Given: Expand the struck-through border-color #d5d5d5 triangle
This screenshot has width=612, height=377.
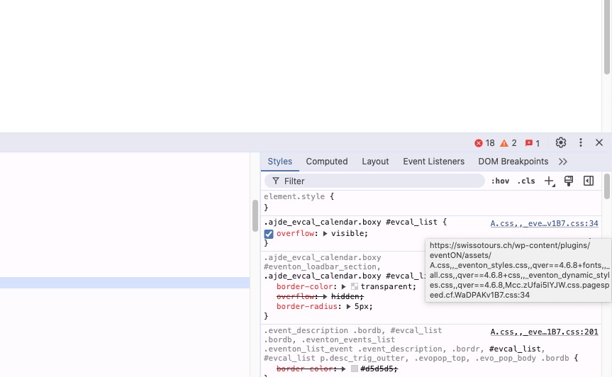Looking at the screenshot, I should [344, 368].
